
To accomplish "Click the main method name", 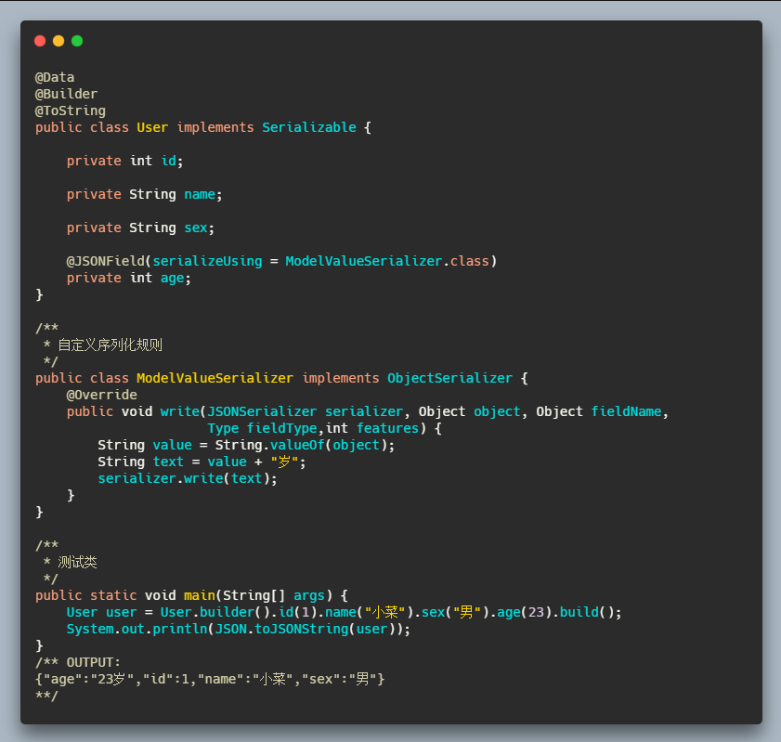I will tap(200, 595).
